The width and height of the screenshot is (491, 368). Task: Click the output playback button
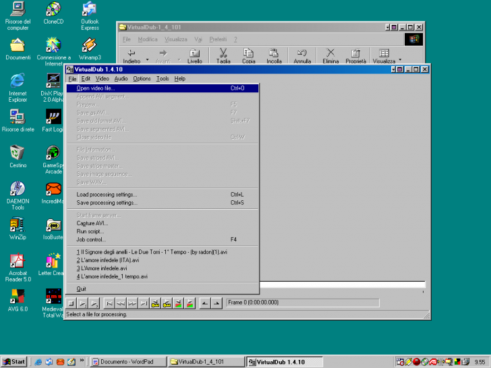tap(94, 303)
